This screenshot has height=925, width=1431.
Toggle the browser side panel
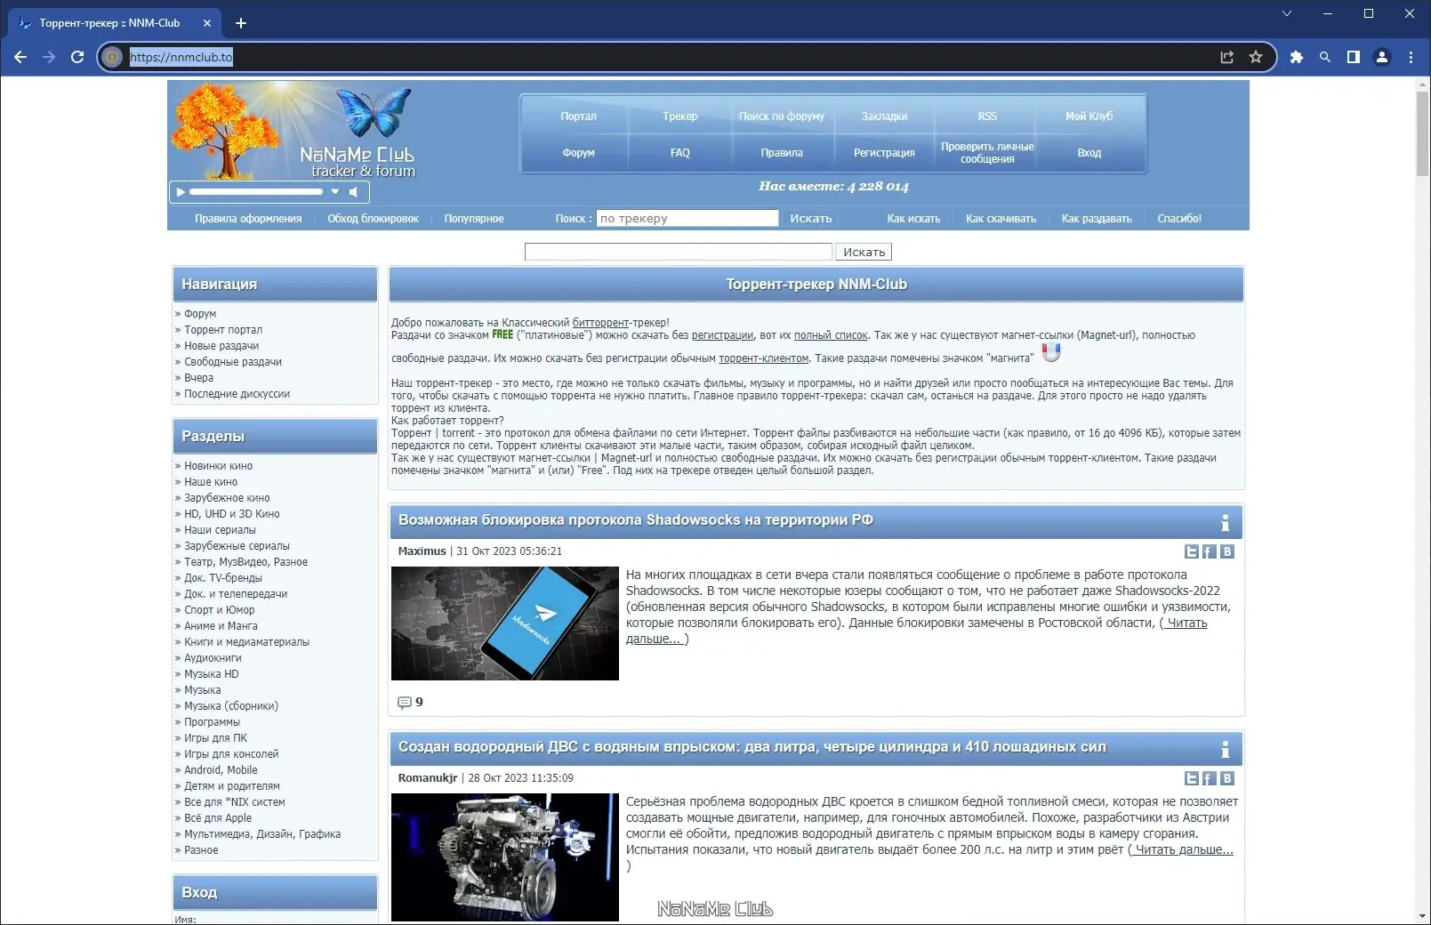pyautogui.click(x=1354, y=57)
